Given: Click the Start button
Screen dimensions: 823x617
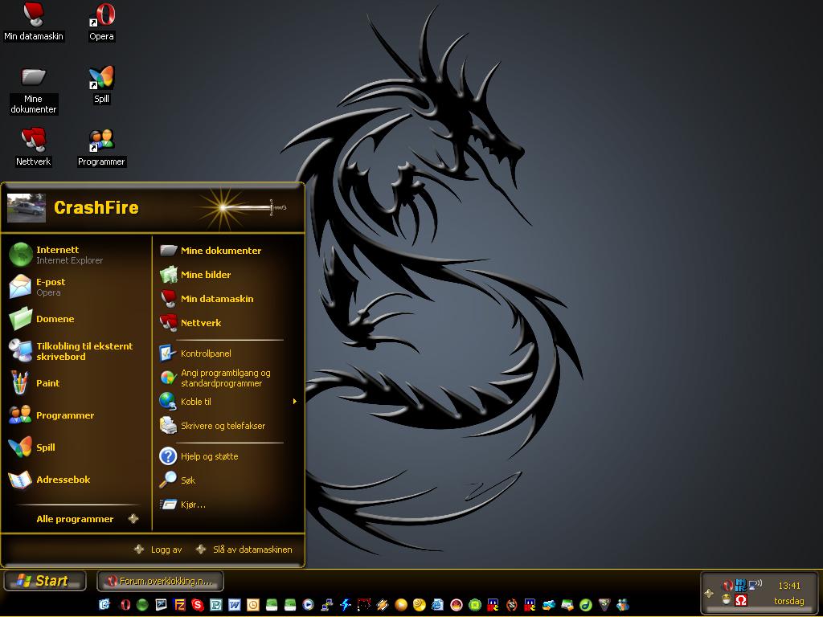Looking at the screenshot, I should pos(45,581).
